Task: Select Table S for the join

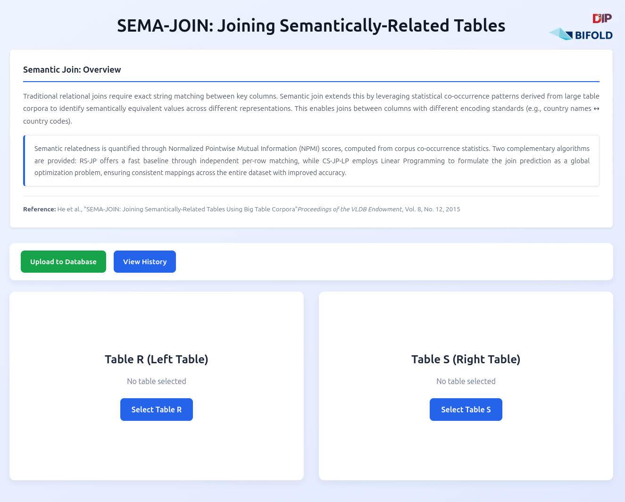Action: [466, 409]
